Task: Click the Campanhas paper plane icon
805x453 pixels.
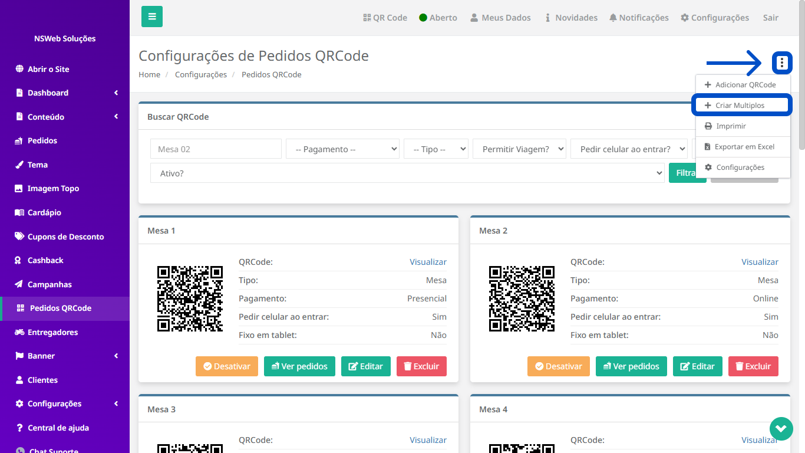Action: click(19, 284)
